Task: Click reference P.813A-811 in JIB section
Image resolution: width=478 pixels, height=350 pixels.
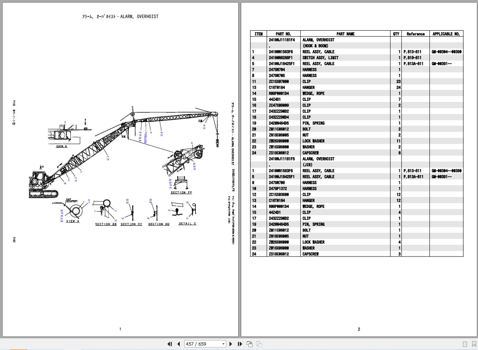Action: coord(413,177)
